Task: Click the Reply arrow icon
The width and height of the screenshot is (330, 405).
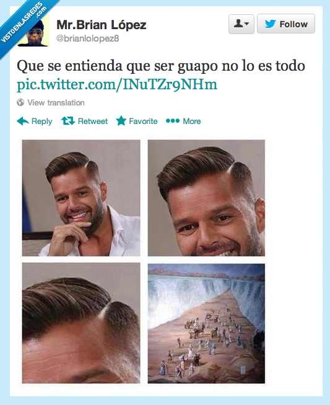Action: (x=23, y=121)
